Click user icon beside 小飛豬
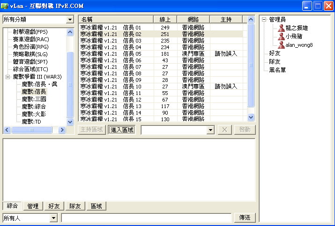Viewport: 335px width, 226px height. point(282,36)
